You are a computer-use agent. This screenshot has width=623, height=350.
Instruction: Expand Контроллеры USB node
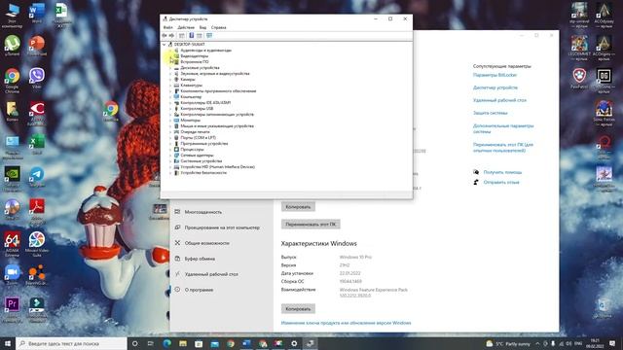point(170,108)
